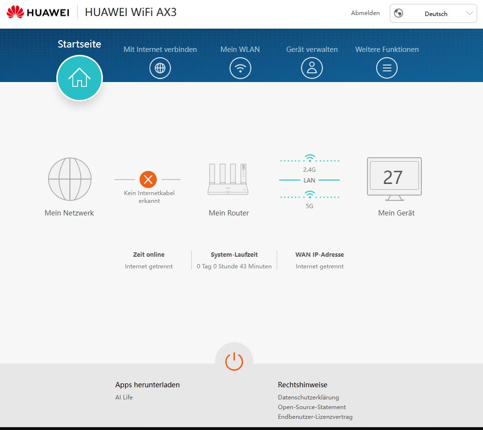Click the 2.4G Wi-Fi signal icon
This screenshot has width=483, height=430.
pyautogui.click(x=310, y=158)
